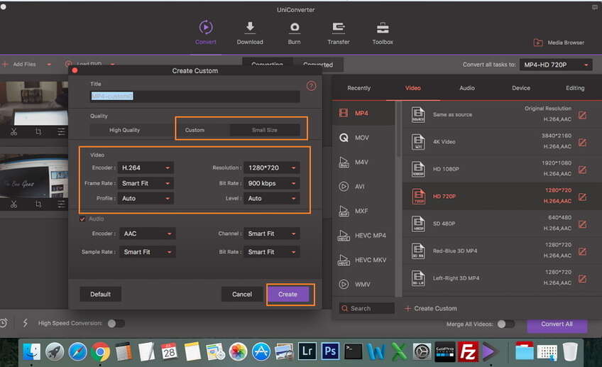Click the Title input field
The image size is (602, 367).
pos(195,96)
